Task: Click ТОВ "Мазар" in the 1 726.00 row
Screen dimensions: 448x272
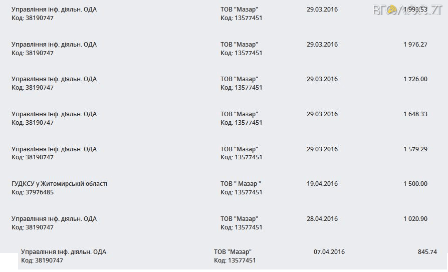Action: pyautogui.click(x=239, y=79)
